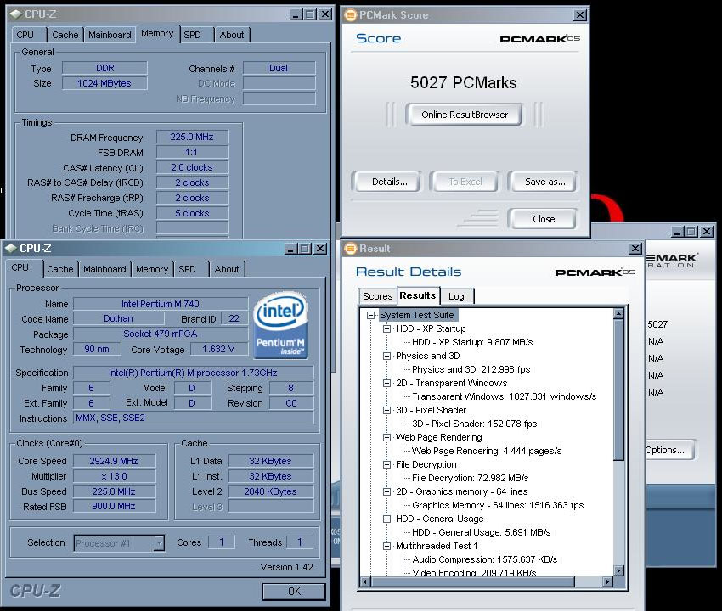This screenshot has height=612, width=722.
Task: Click the Name field Intel Pentium M 740
Action: click(161, 304)
